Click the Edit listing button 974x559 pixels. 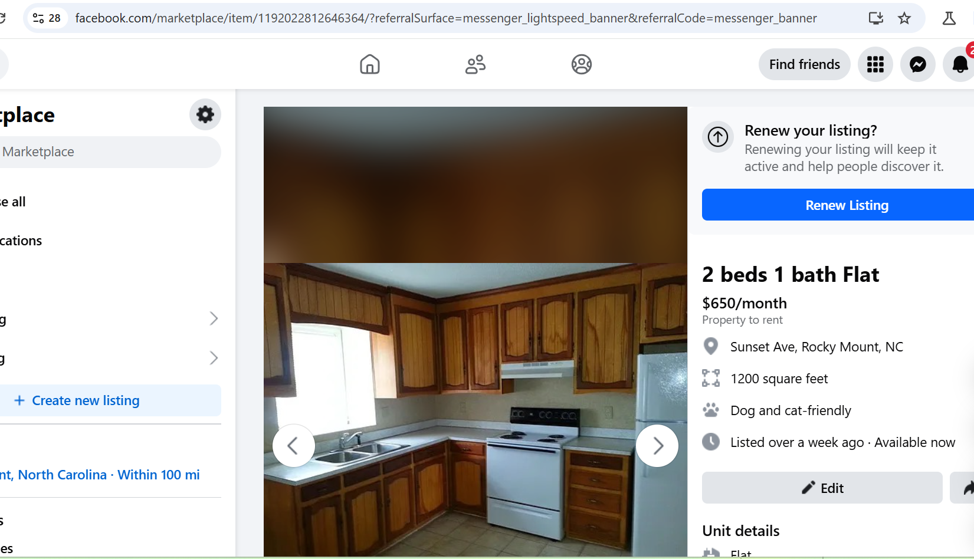[822, 488]
